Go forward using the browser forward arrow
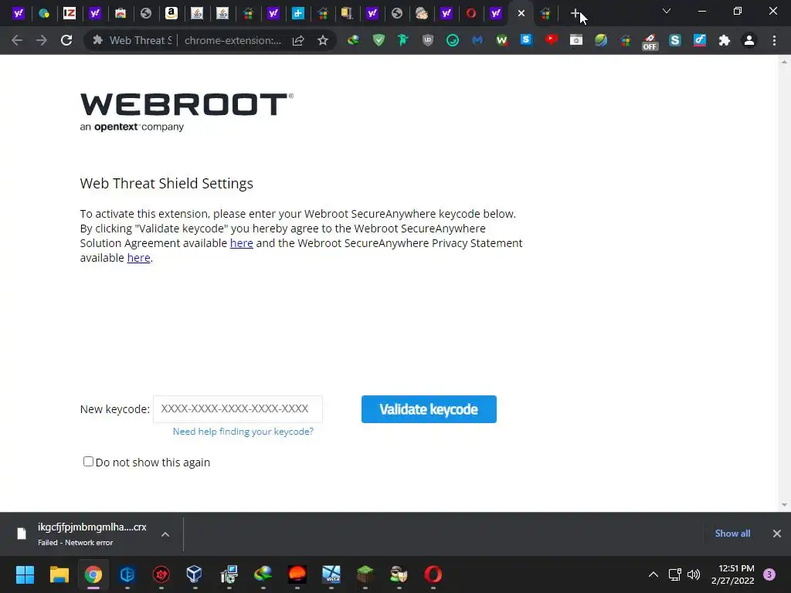 (42, 40)
